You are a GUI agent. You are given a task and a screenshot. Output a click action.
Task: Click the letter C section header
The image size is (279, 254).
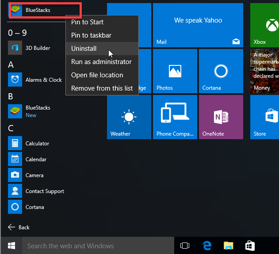point(11,128)
